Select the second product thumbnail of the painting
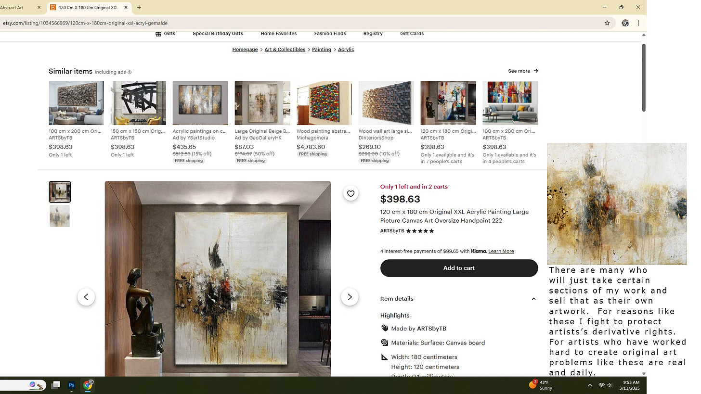701x394 pixels. pos(60,216)
